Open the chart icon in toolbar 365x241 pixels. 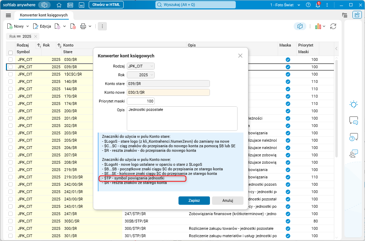tap(318, 26)
